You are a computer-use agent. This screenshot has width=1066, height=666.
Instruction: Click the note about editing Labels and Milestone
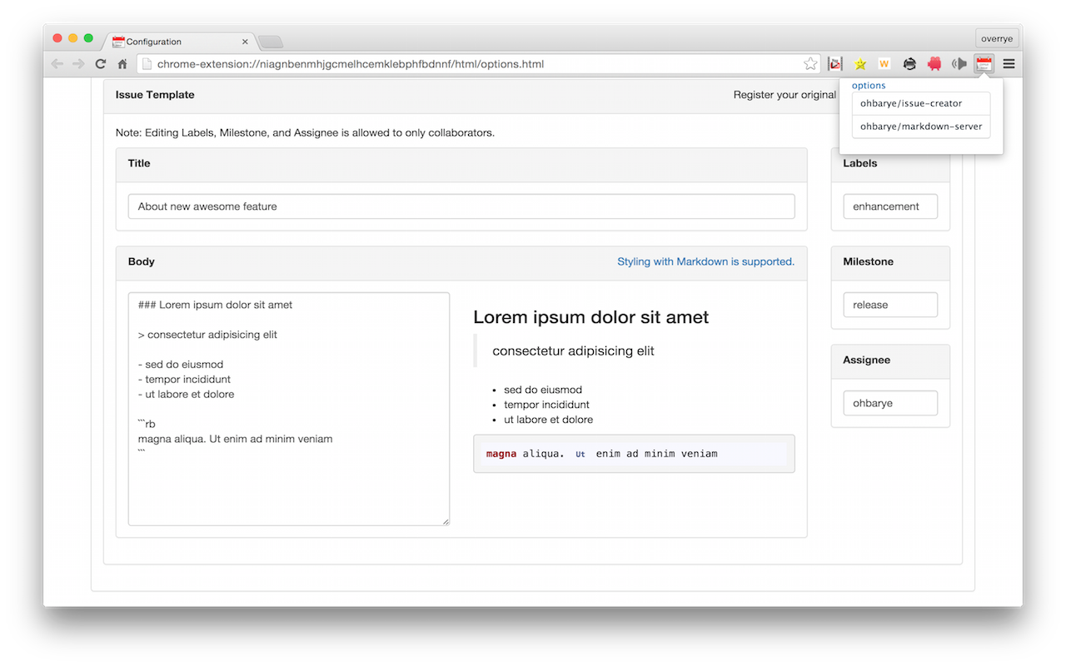point(305,132)
